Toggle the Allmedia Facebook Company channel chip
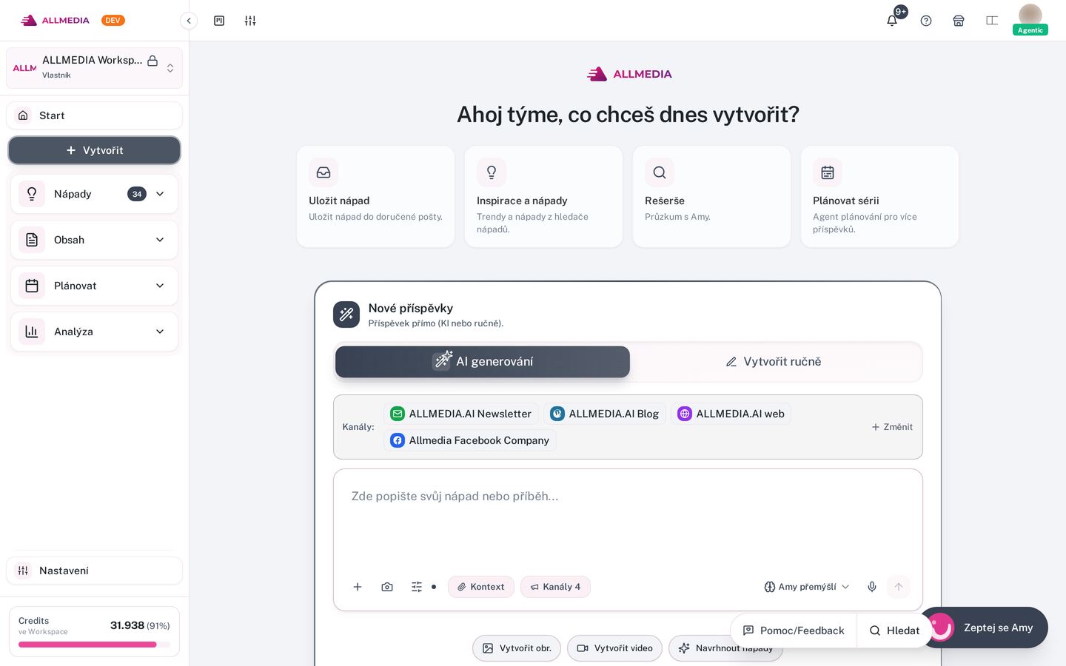Screen dimensions: 1066x666 470,440
